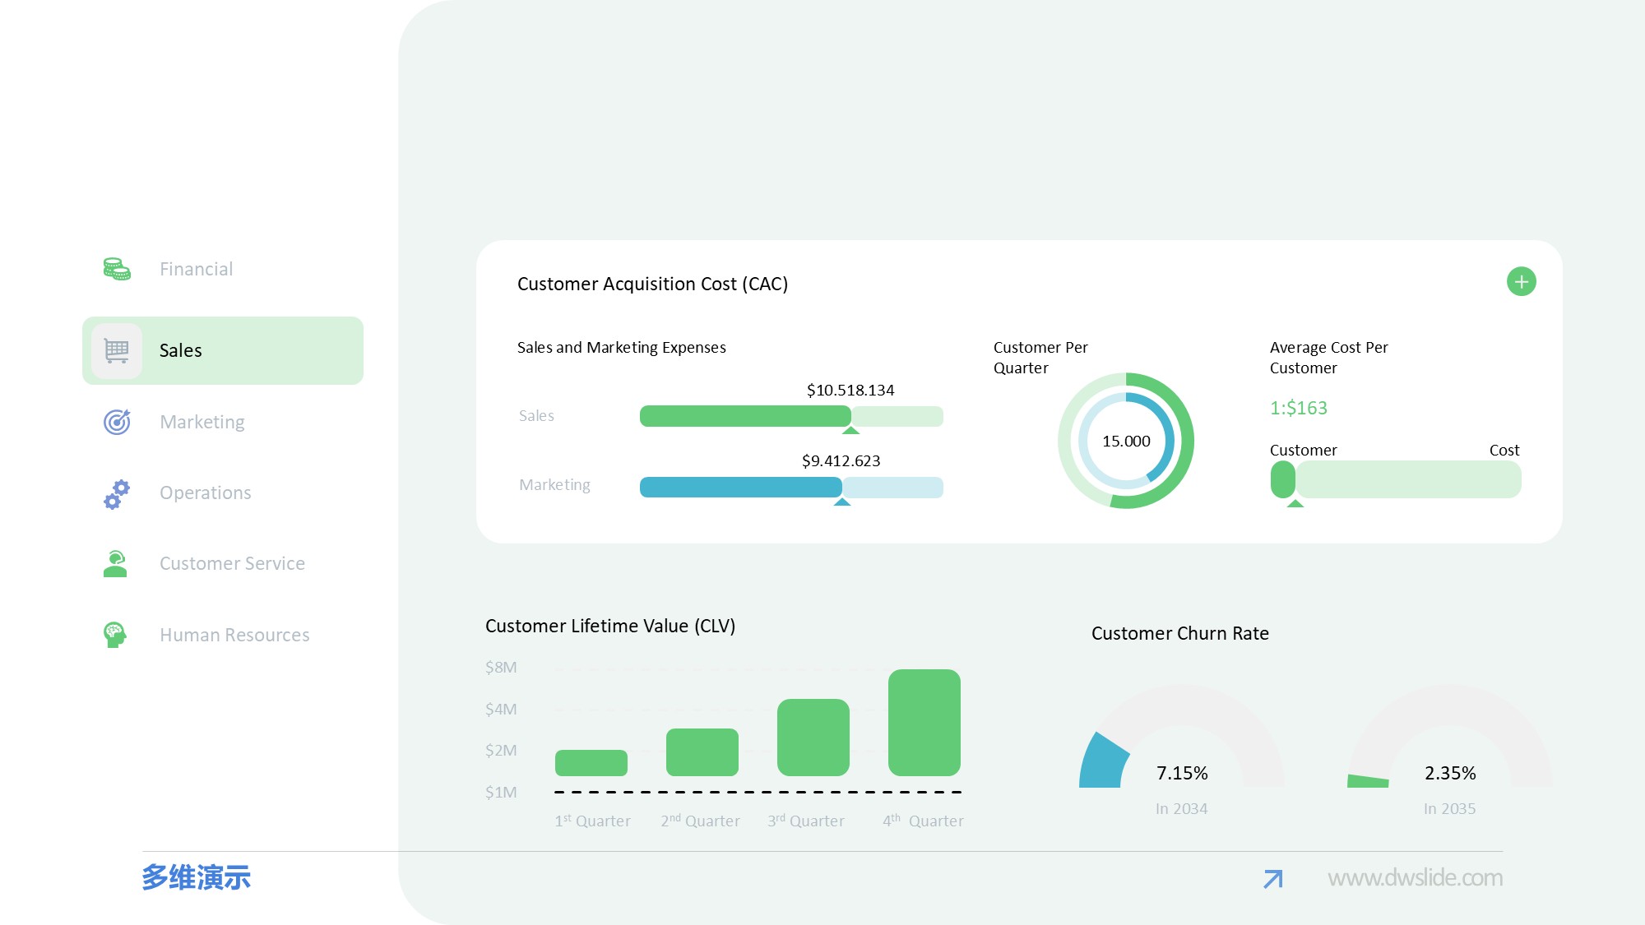Click the Financial coins icon

tap(117, 269)
